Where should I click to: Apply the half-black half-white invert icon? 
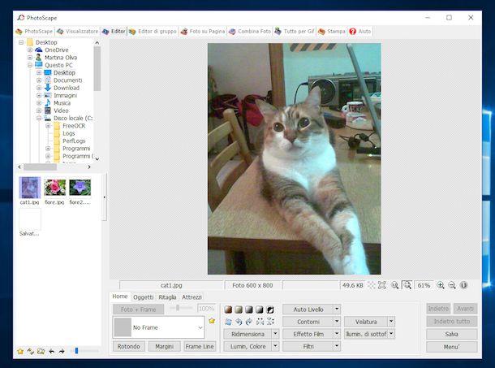[x=270, y=310]
